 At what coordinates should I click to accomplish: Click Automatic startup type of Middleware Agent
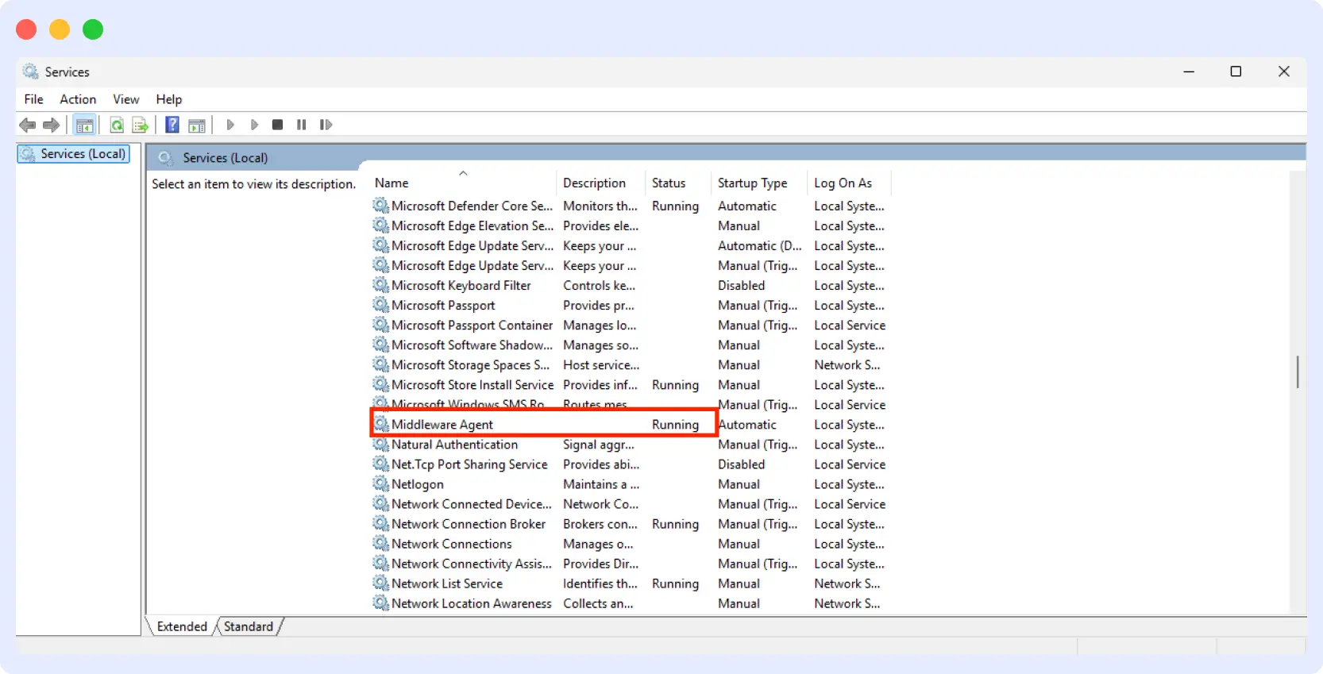pyautogui.click(x=747, y=424)
